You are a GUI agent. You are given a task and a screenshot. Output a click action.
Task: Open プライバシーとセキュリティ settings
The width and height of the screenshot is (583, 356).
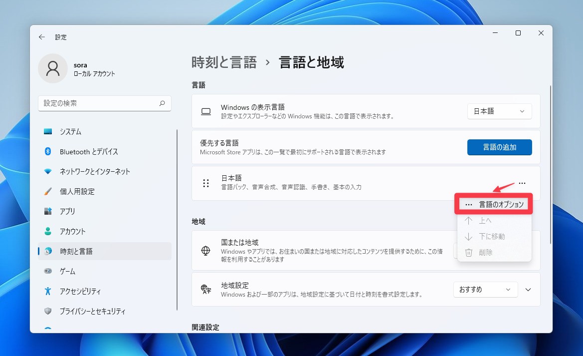point(104,311)
